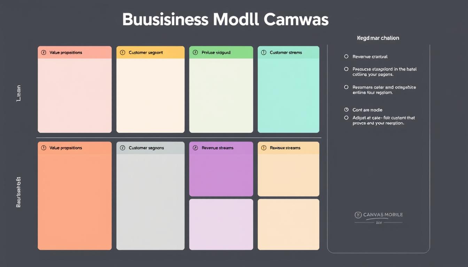Click the icon beside Customer strems in the teal header

[264, 52]
